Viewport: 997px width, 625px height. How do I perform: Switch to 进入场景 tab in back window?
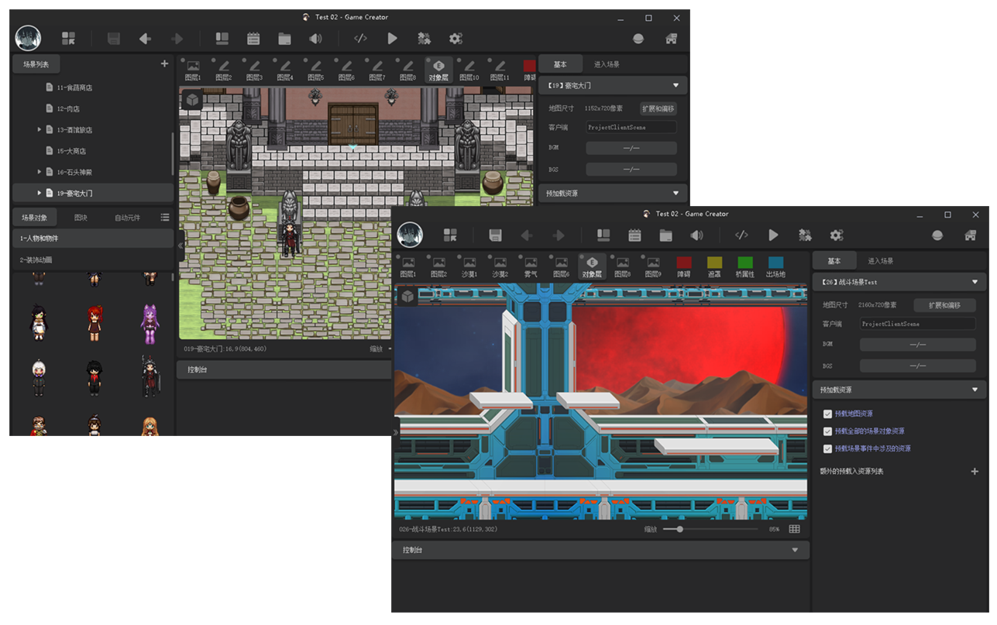coord(607,64)
